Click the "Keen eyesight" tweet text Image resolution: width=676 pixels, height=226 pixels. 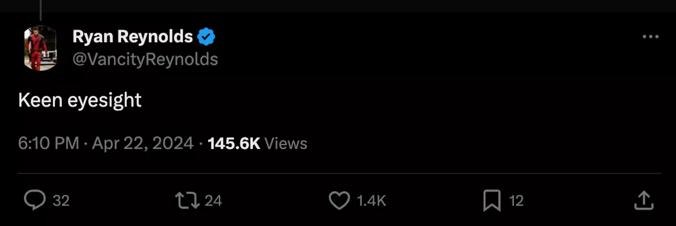point(80,100)
